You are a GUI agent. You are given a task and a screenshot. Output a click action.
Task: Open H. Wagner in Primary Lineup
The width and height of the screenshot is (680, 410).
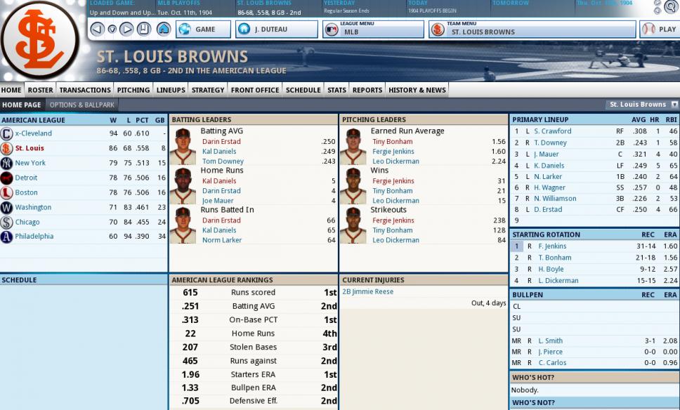(549, 187)
